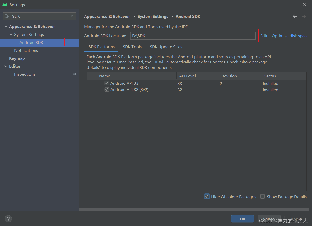
Task: Collapse the Editor section chevron
Action: point(6,66)
